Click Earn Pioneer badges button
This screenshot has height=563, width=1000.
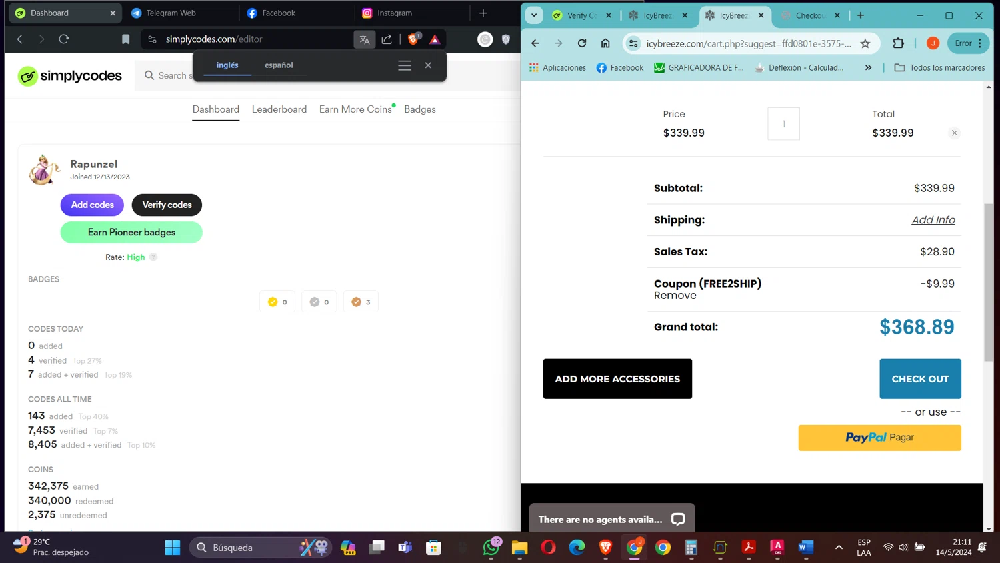coord(131,233)
